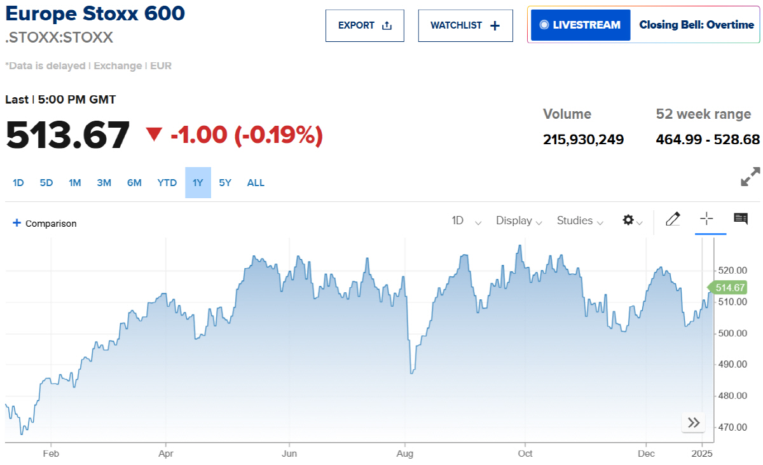Open Comparison to add a symbol
This screenshot has height=465, width=763.
43,223
